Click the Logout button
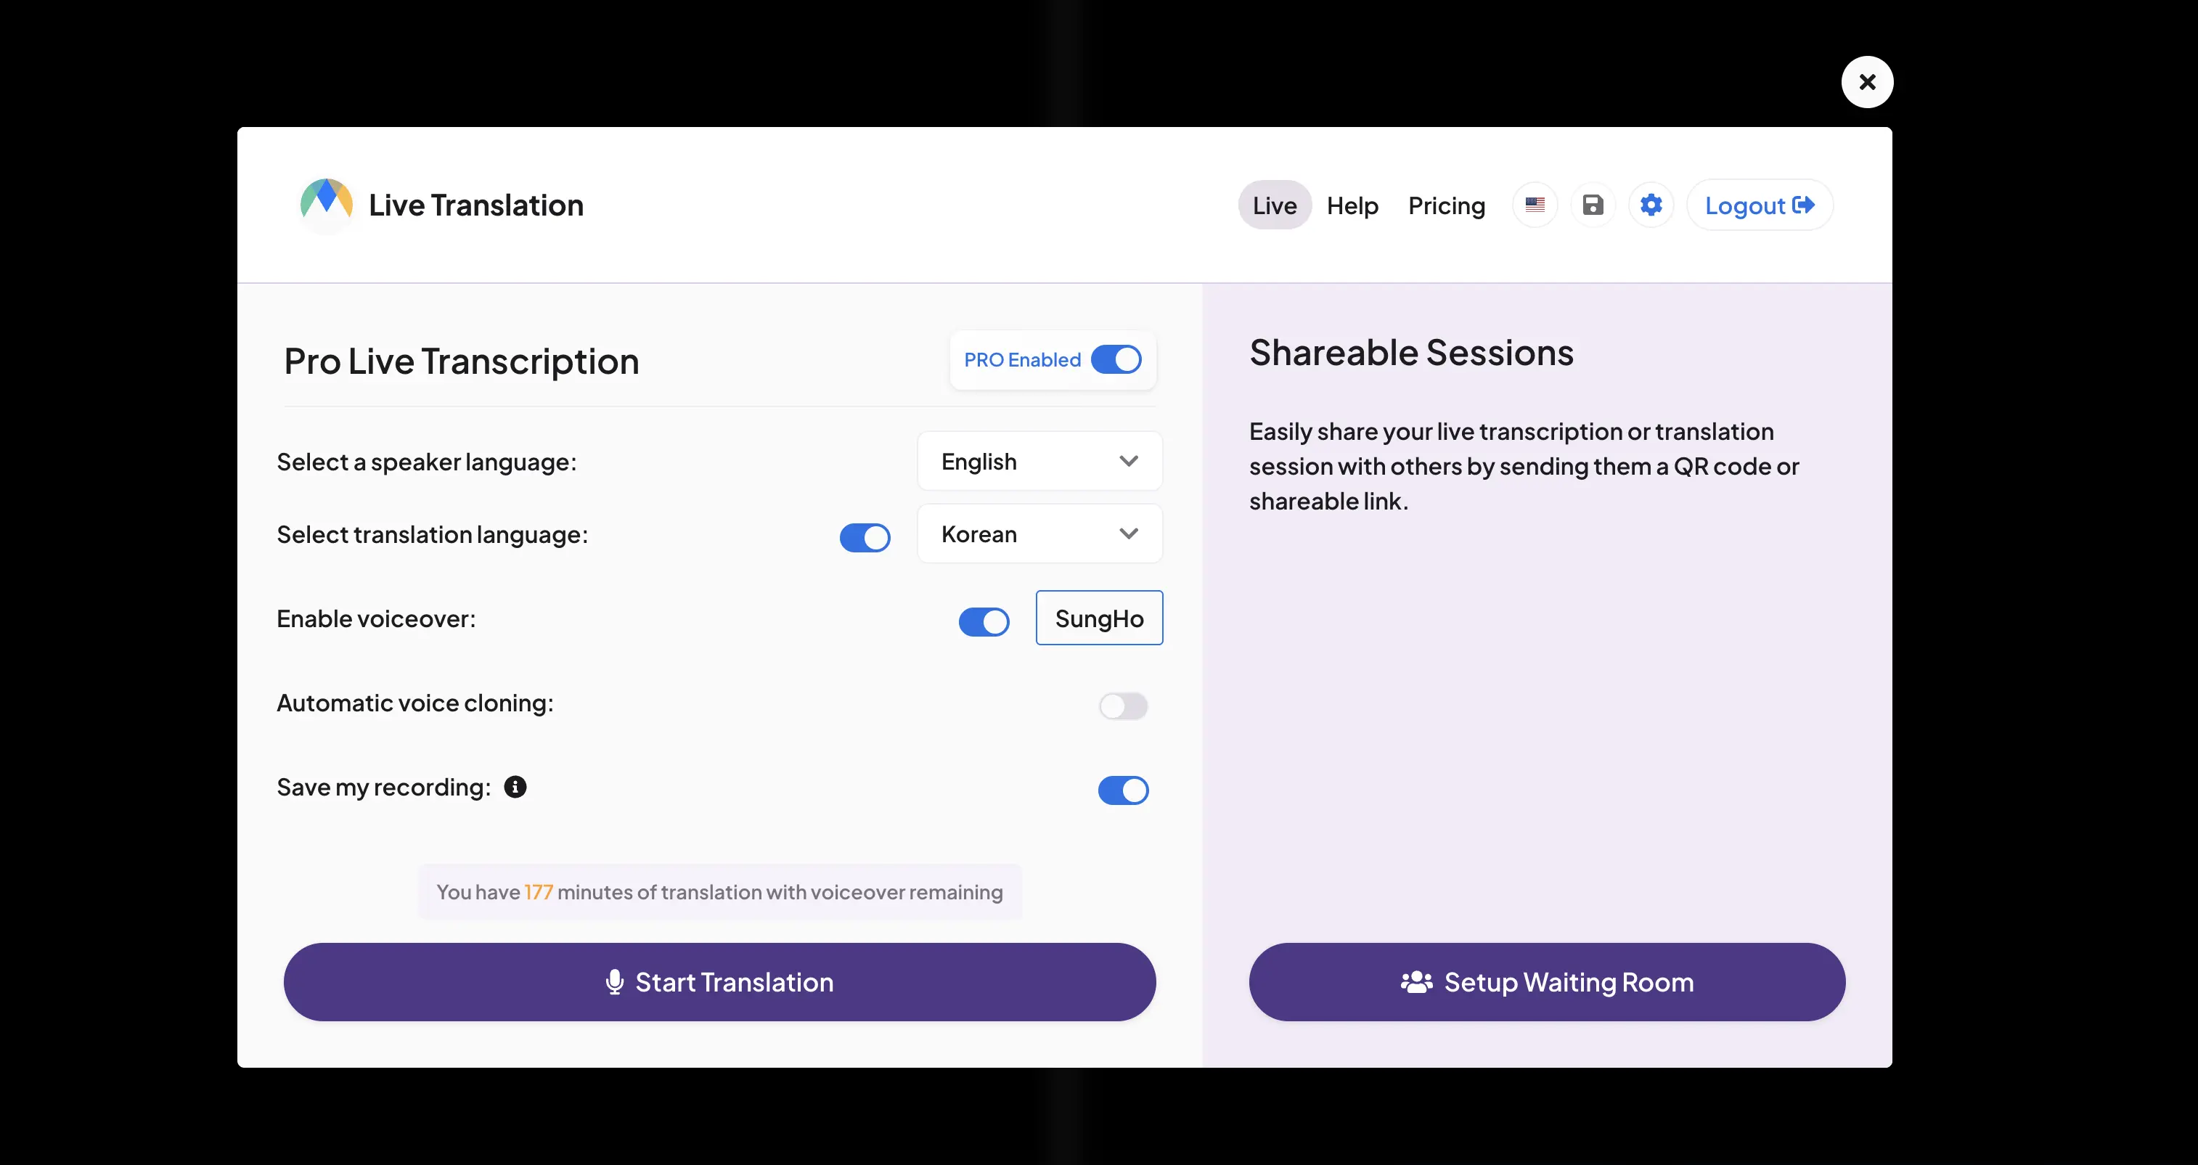 [x=1760, y=205]
